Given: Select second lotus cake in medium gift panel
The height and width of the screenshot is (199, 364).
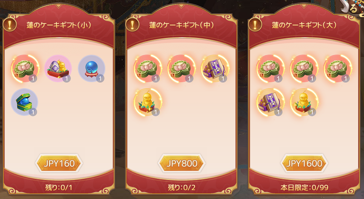Looking at the screenshot, I should [181, 69].
